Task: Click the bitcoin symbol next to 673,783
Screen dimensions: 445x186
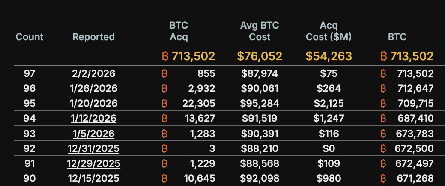Action: (383, 134)
